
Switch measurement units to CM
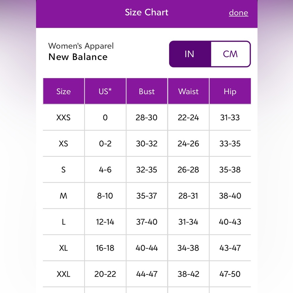230,54
